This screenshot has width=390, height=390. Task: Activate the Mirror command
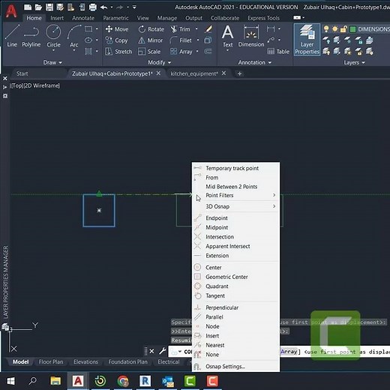[x=150, y=40]
